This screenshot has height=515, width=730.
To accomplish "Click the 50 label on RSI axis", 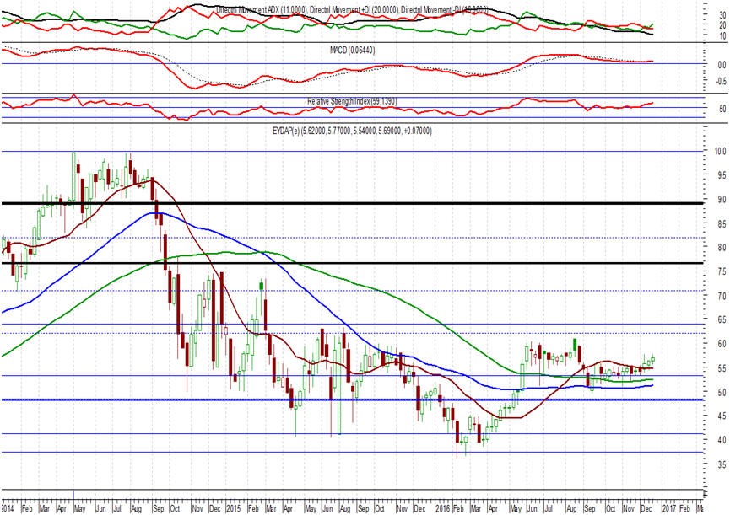I will 722,110.
